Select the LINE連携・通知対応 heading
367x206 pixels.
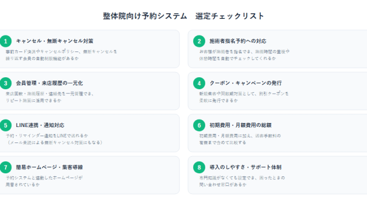(x=40, y=125)
